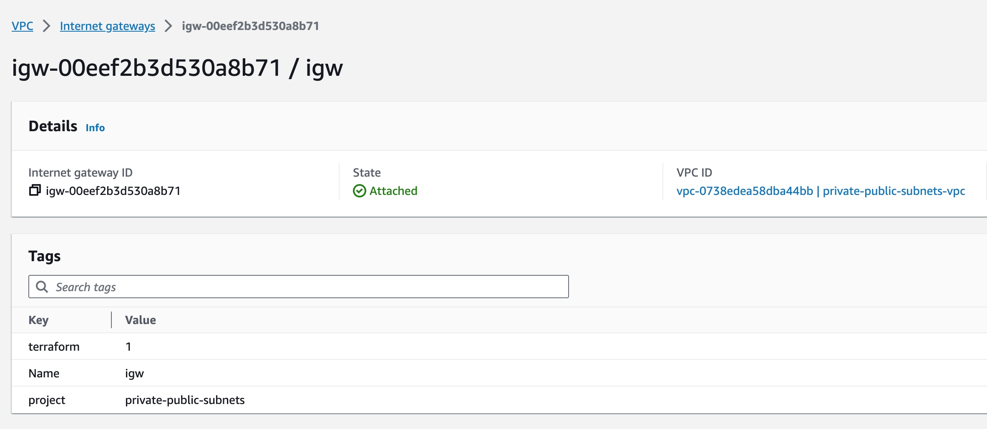Screen dimensions: 987x429
Task: Click the igw-00eef2b3d530a8b71 ID text in Details
Action: click(x=113, y=191)
